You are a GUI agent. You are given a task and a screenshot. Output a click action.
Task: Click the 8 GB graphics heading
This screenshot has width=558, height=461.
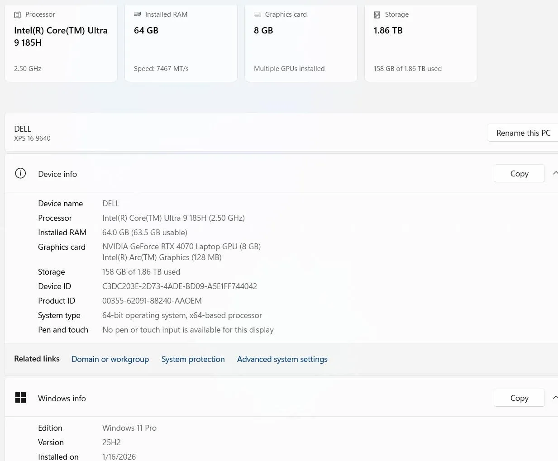click(x=263, y=30)
